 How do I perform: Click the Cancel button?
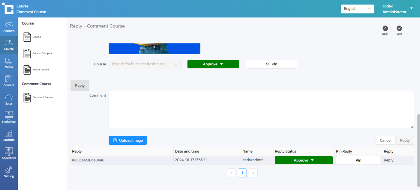click(x=385, y=140)
